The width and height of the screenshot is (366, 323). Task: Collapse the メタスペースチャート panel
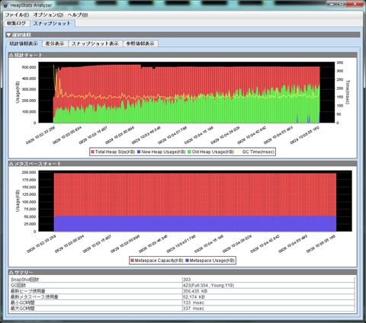[x=11, y=164]
